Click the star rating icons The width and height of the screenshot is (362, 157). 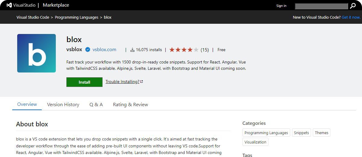[x=184, y=50]
